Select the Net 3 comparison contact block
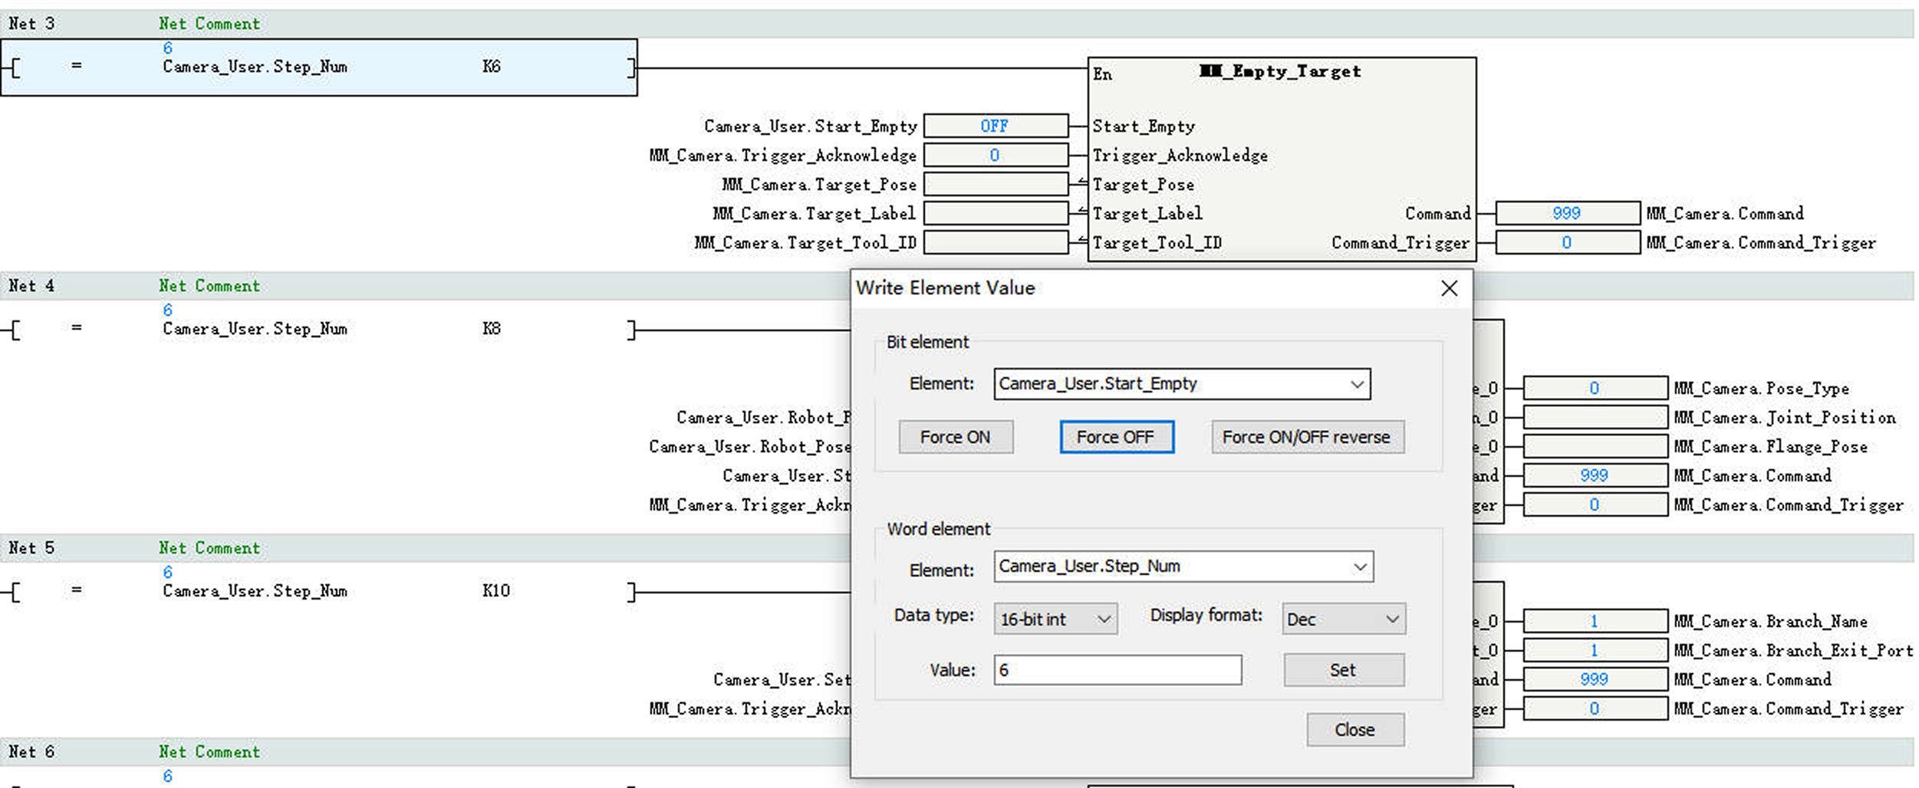 point(318,67)
